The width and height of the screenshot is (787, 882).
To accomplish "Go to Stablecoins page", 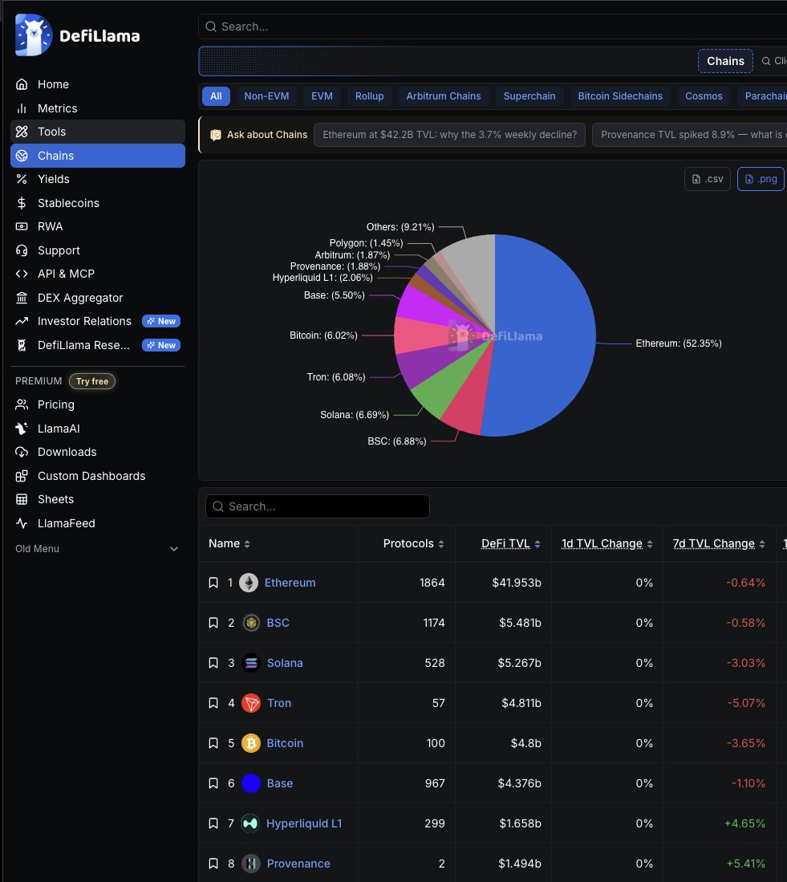I will click(x=97, y=203).
